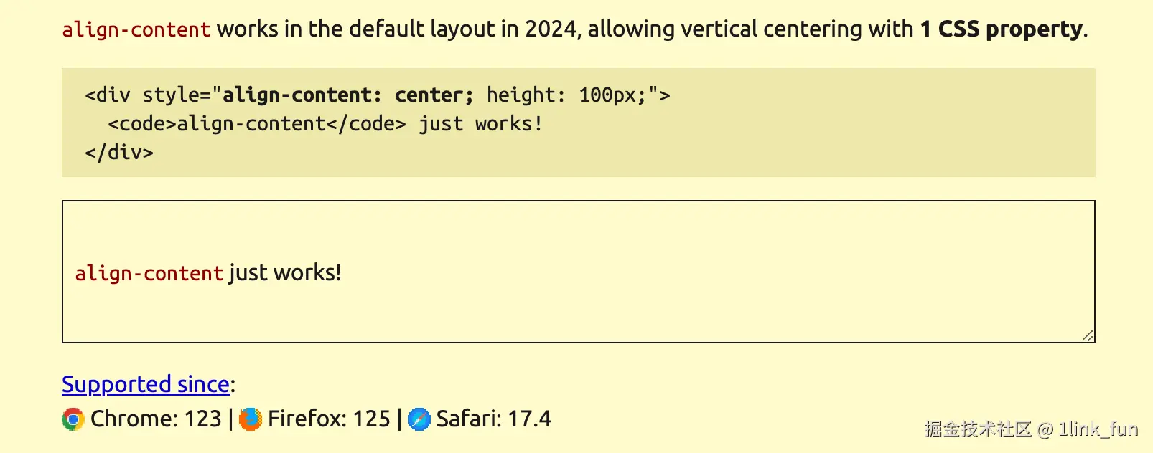Click the Safari compass icon
1153x453 pixels.
click(x=419, y=419)
